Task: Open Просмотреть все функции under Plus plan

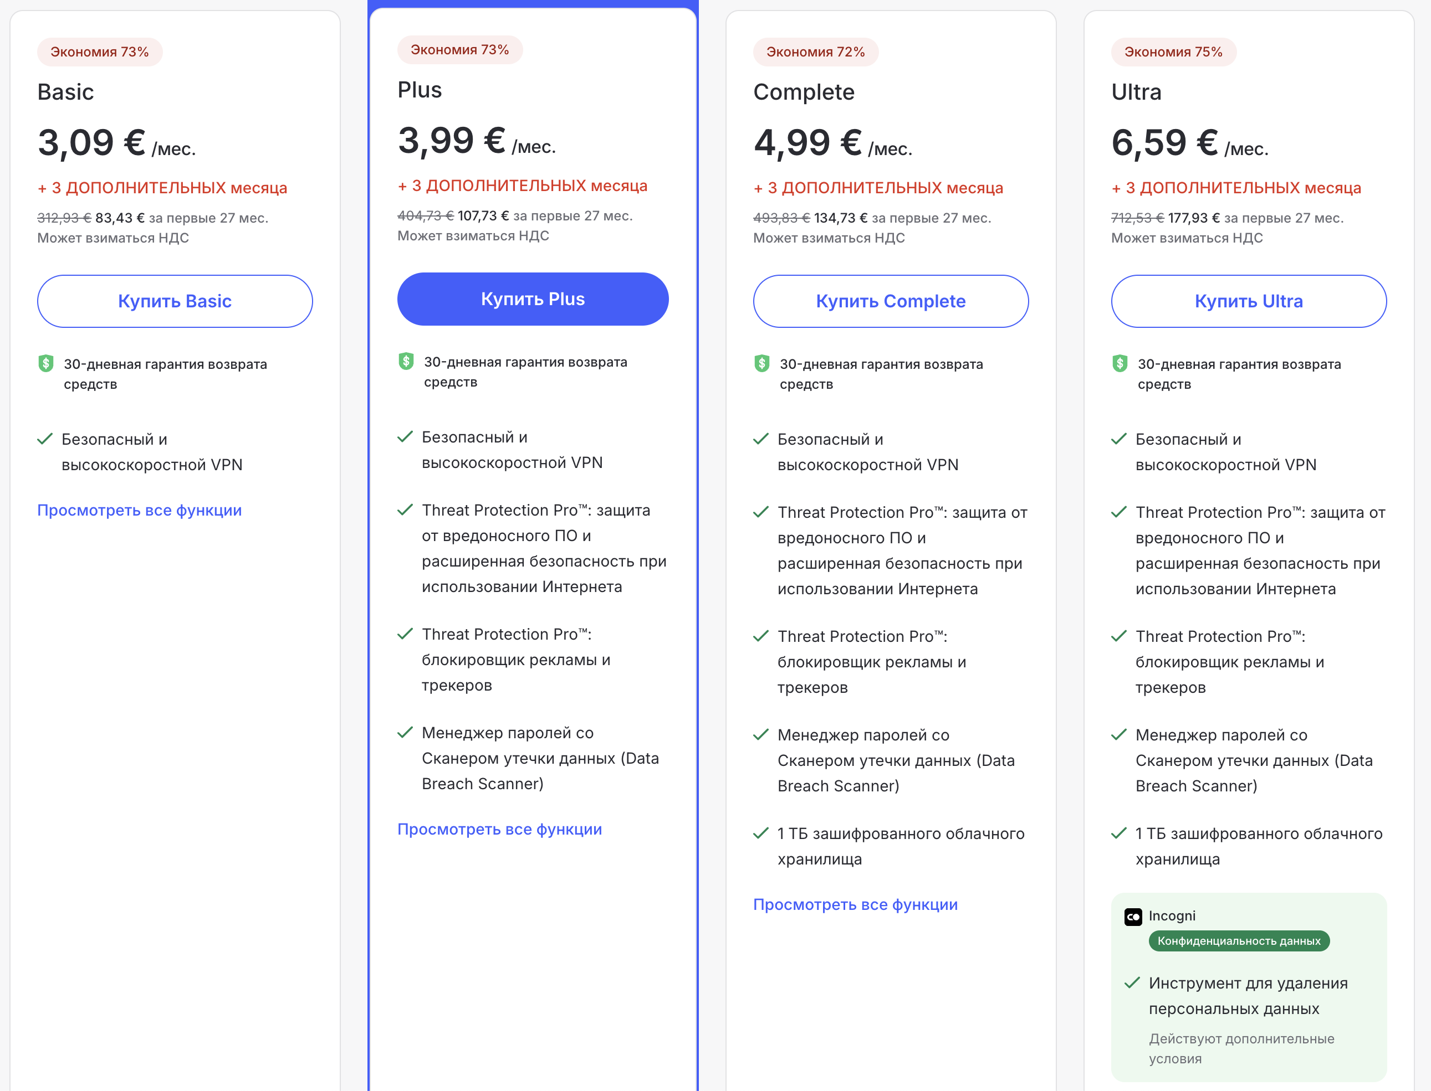Action: tap(500, 829)
